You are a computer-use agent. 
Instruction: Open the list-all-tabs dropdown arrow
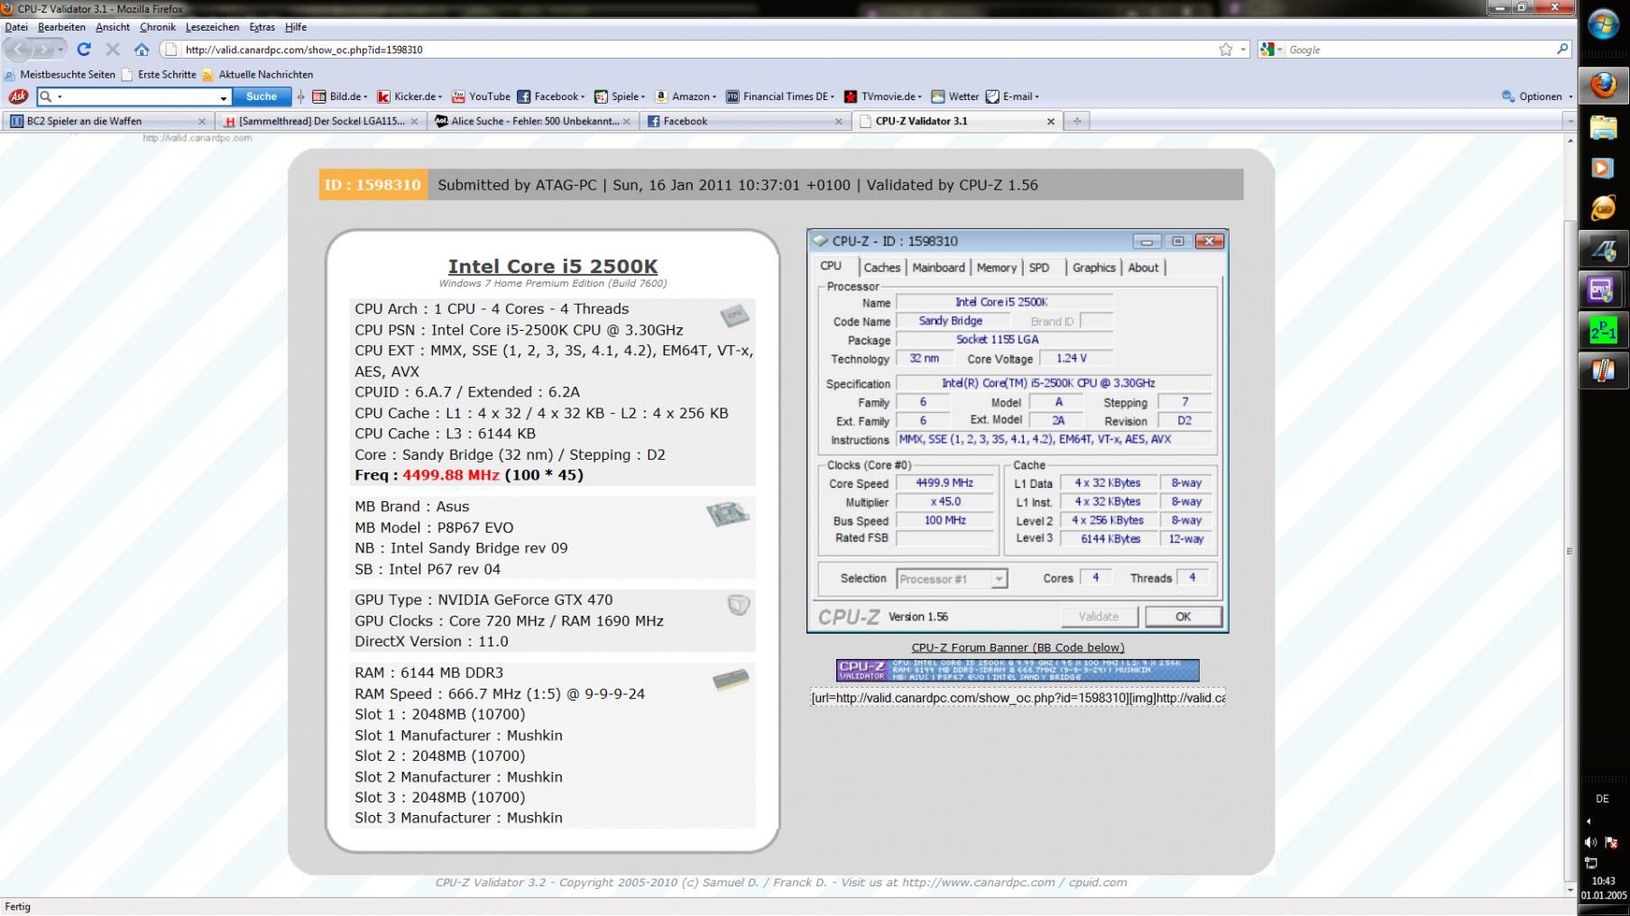1570,121
